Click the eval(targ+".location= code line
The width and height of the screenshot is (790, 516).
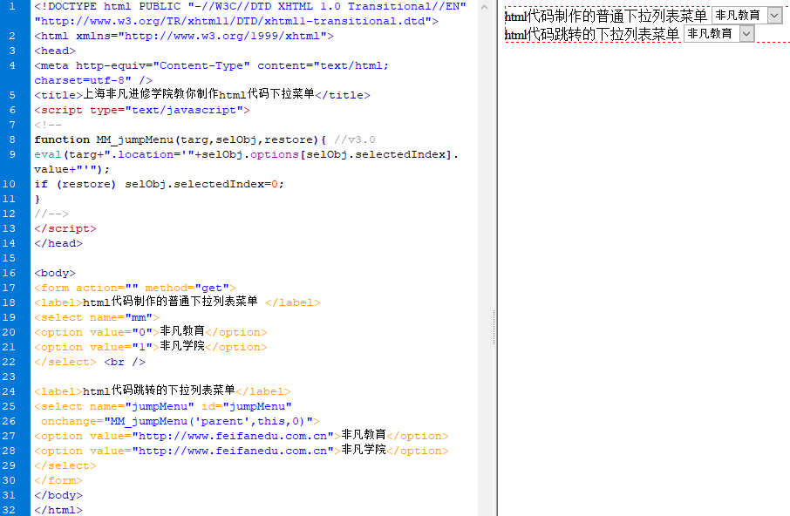pos(247,154)
